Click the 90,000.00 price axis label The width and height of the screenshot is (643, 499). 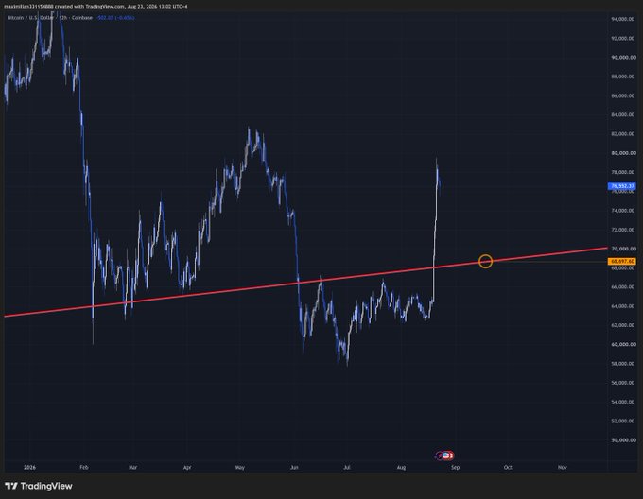(623, 58)
